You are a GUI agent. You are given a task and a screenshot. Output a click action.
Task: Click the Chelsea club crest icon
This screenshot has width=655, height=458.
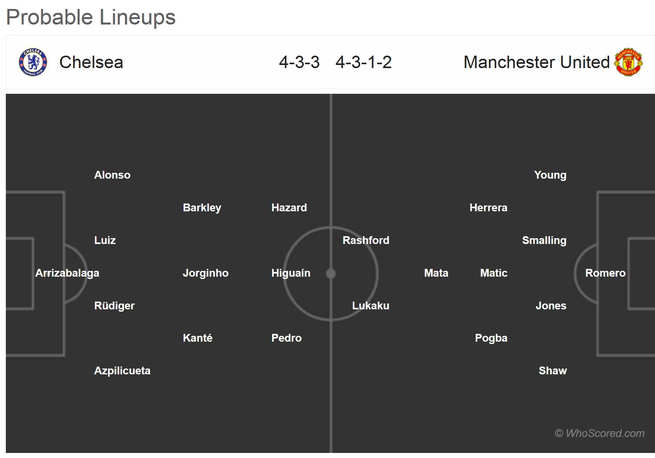click(x=33, y=62)
